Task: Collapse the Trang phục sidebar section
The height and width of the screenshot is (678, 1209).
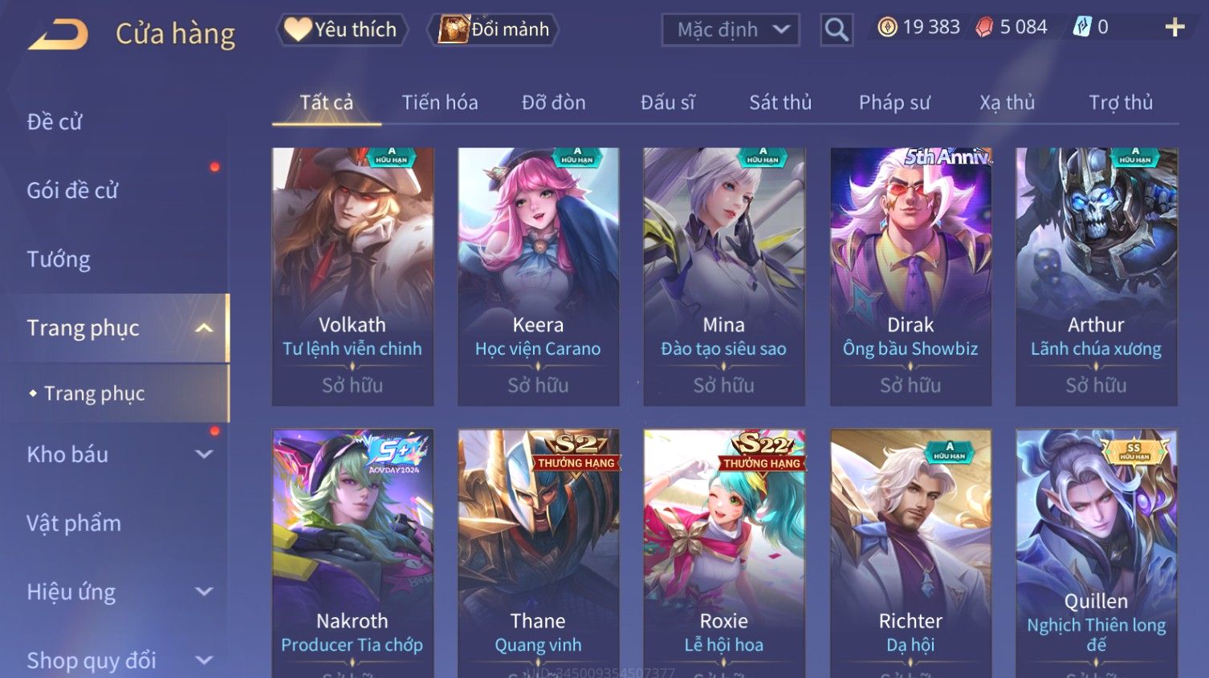Action: 204,328
